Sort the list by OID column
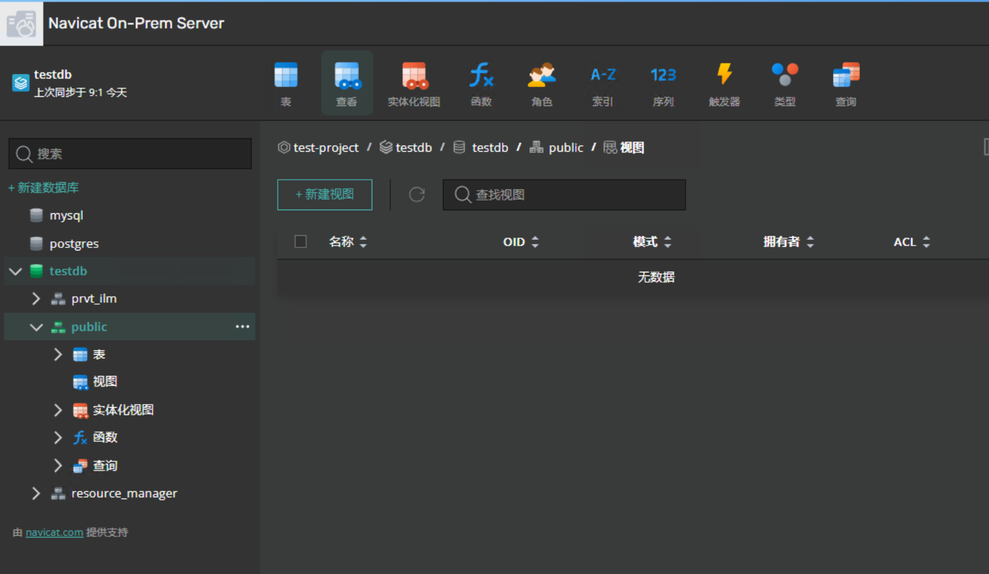989x574 pixels. pos(520,242)
